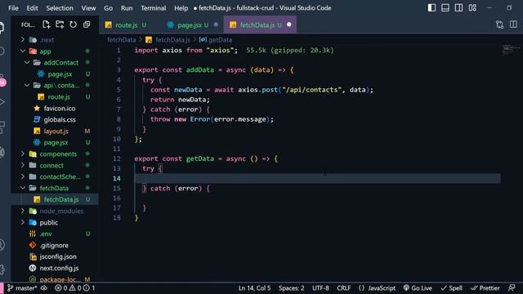Screen dimensions: 523x294
Task: Click fetchData.js in breadcrumb
Action: pos(172,40)
